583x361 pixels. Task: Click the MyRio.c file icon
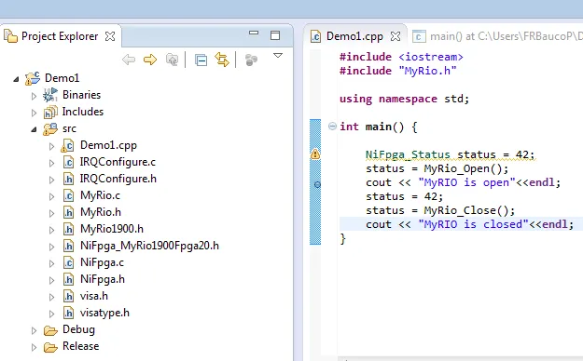[68, 195]
